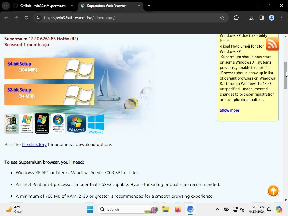
Task: Open the Extensions puzzle icon
Action: tap(236, 18)
